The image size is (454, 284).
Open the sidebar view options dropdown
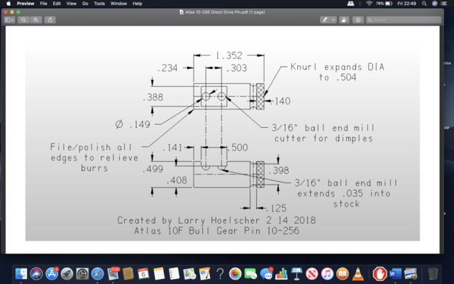(9, 20)
